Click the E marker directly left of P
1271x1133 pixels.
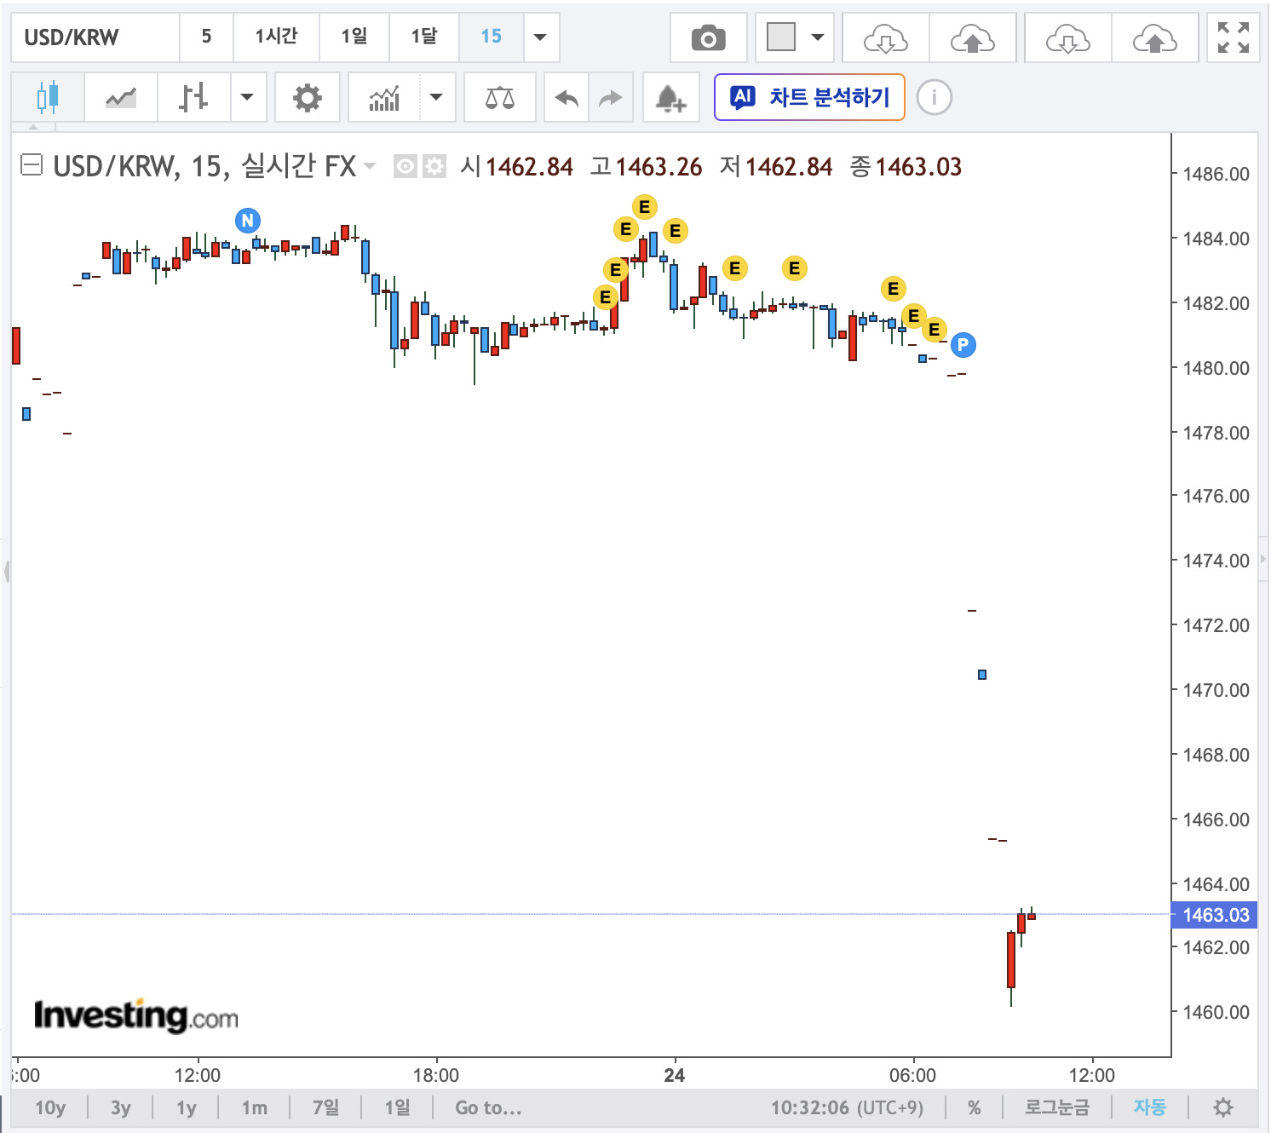tap(935, 330)
